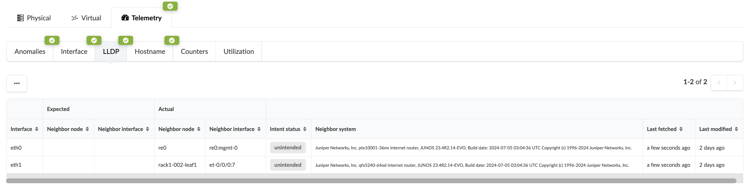Open the Counters telemetry tab

pyautogui.click(x=194, y=52)
